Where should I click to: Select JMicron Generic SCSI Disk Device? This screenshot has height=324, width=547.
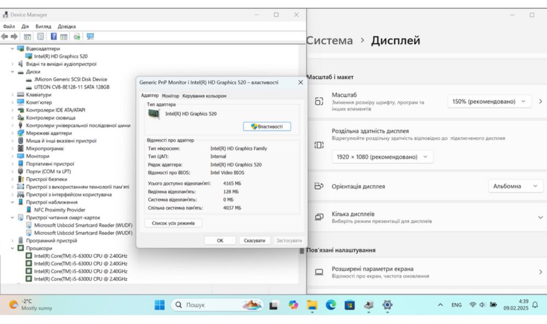tap(71, 79)
